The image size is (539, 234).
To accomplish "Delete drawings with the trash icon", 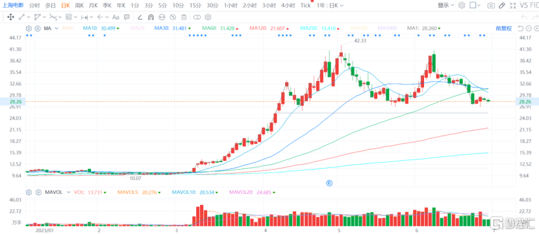I will [184, 17].
